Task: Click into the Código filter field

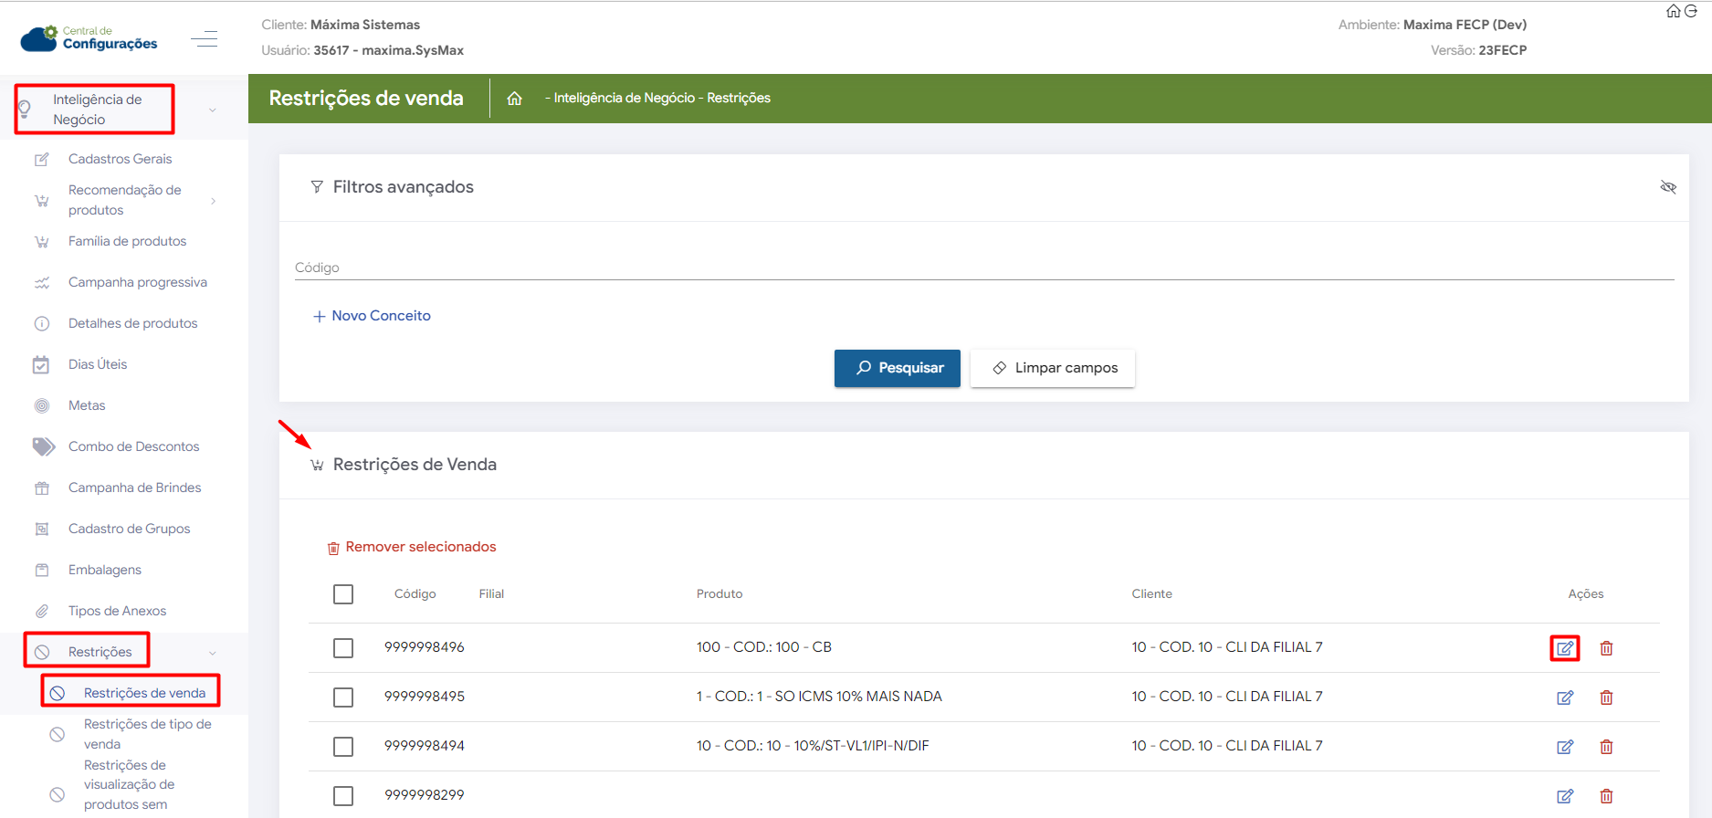Action: (982, 267)
